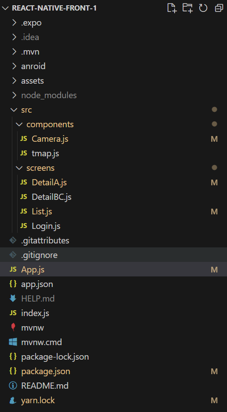Collapse the src folder

(x=13, y=110)
